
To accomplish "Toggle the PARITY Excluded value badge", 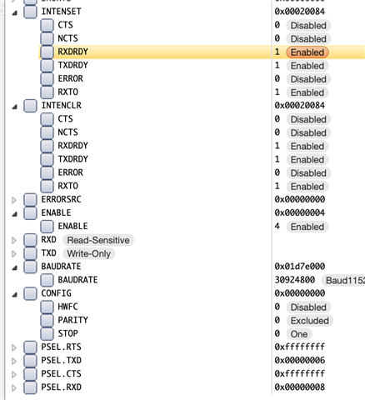I will (310, 321).
